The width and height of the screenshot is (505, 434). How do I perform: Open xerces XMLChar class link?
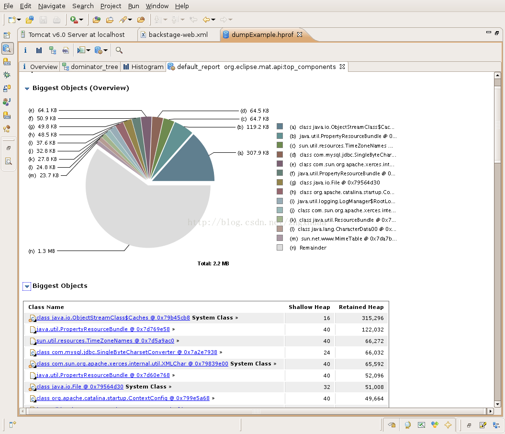(133, 364)
